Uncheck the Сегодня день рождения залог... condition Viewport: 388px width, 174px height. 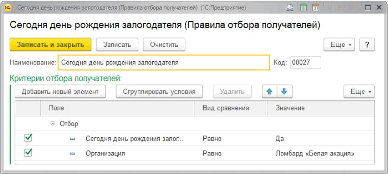click(28, 138)
